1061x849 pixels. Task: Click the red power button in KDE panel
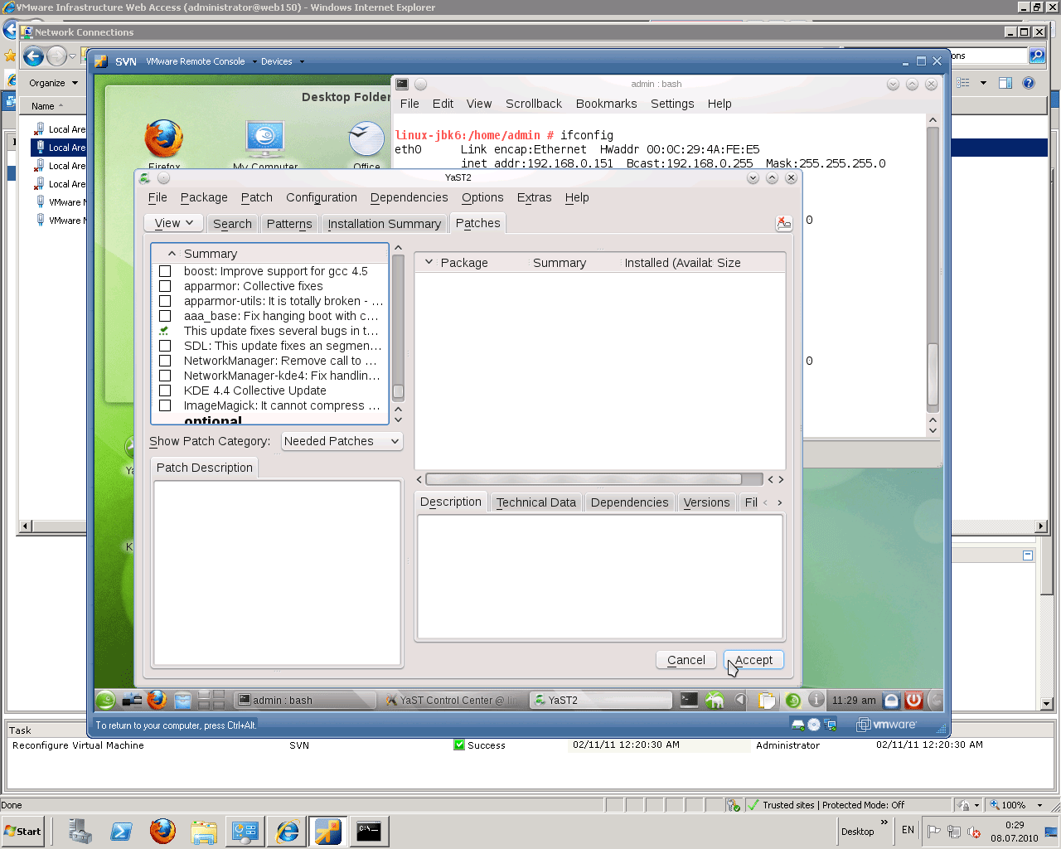[913, 701]
